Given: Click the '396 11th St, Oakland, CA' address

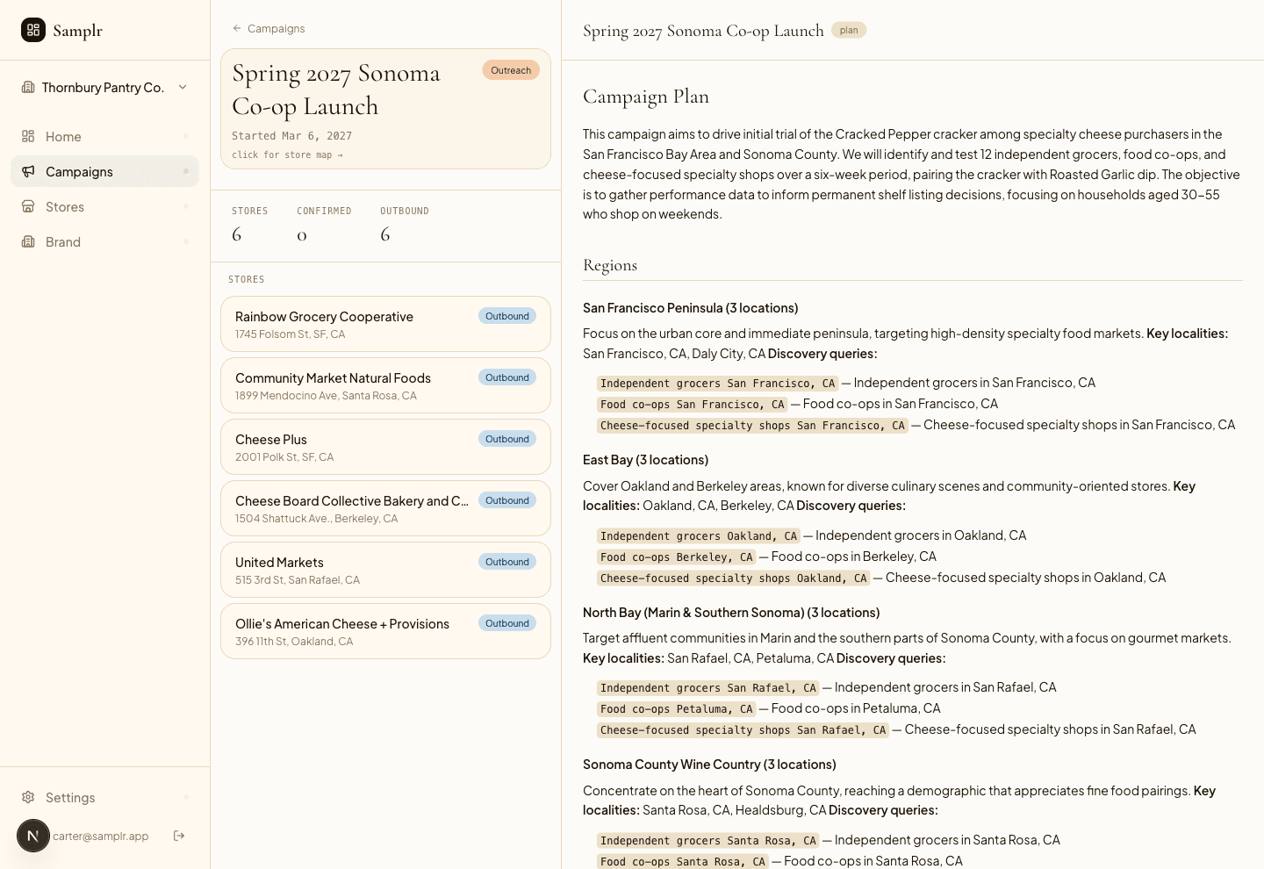Looking at the screenshot, I should click(294, 642).
